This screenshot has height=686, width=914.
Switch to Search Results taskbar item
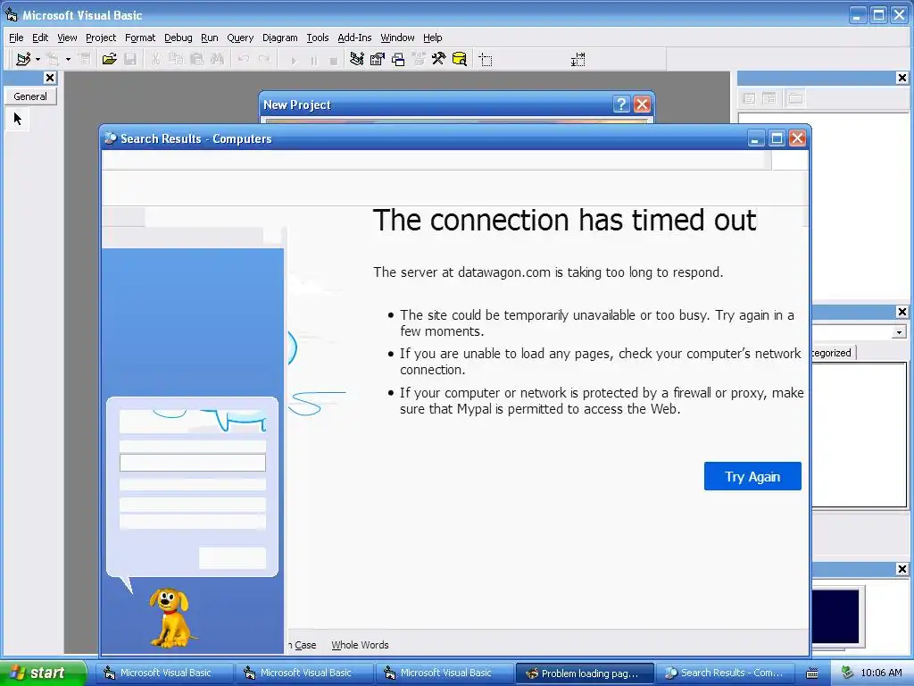tap(725, 673)
